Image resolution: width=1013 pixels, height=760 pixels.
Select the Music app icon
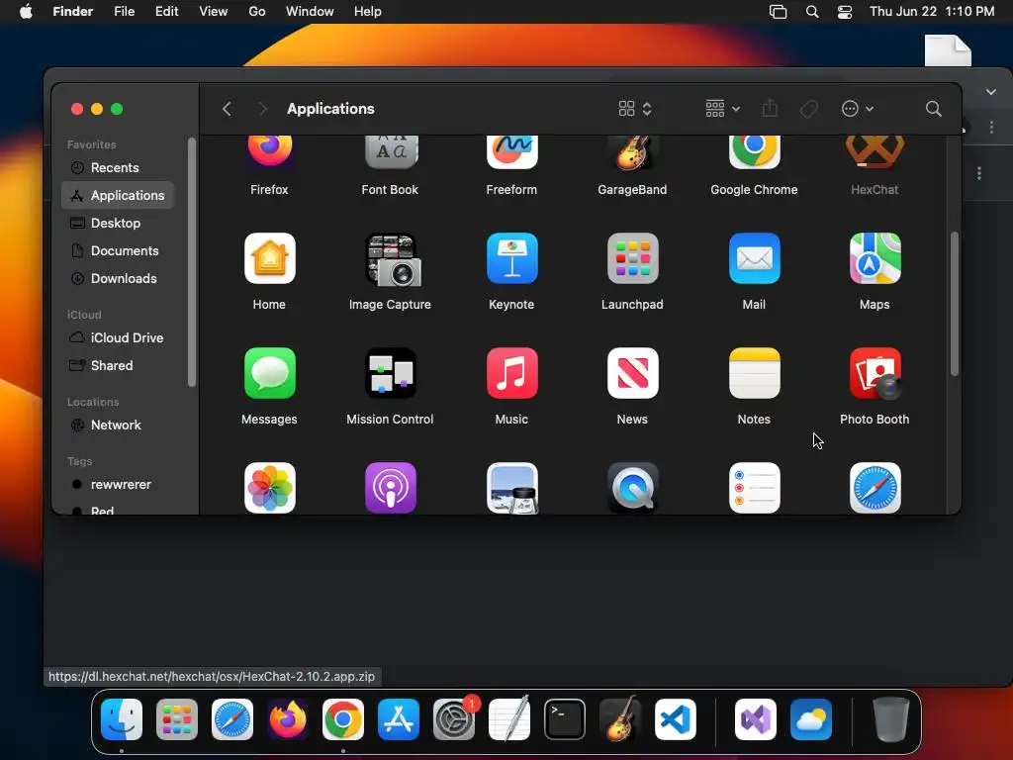coord(511,373)
